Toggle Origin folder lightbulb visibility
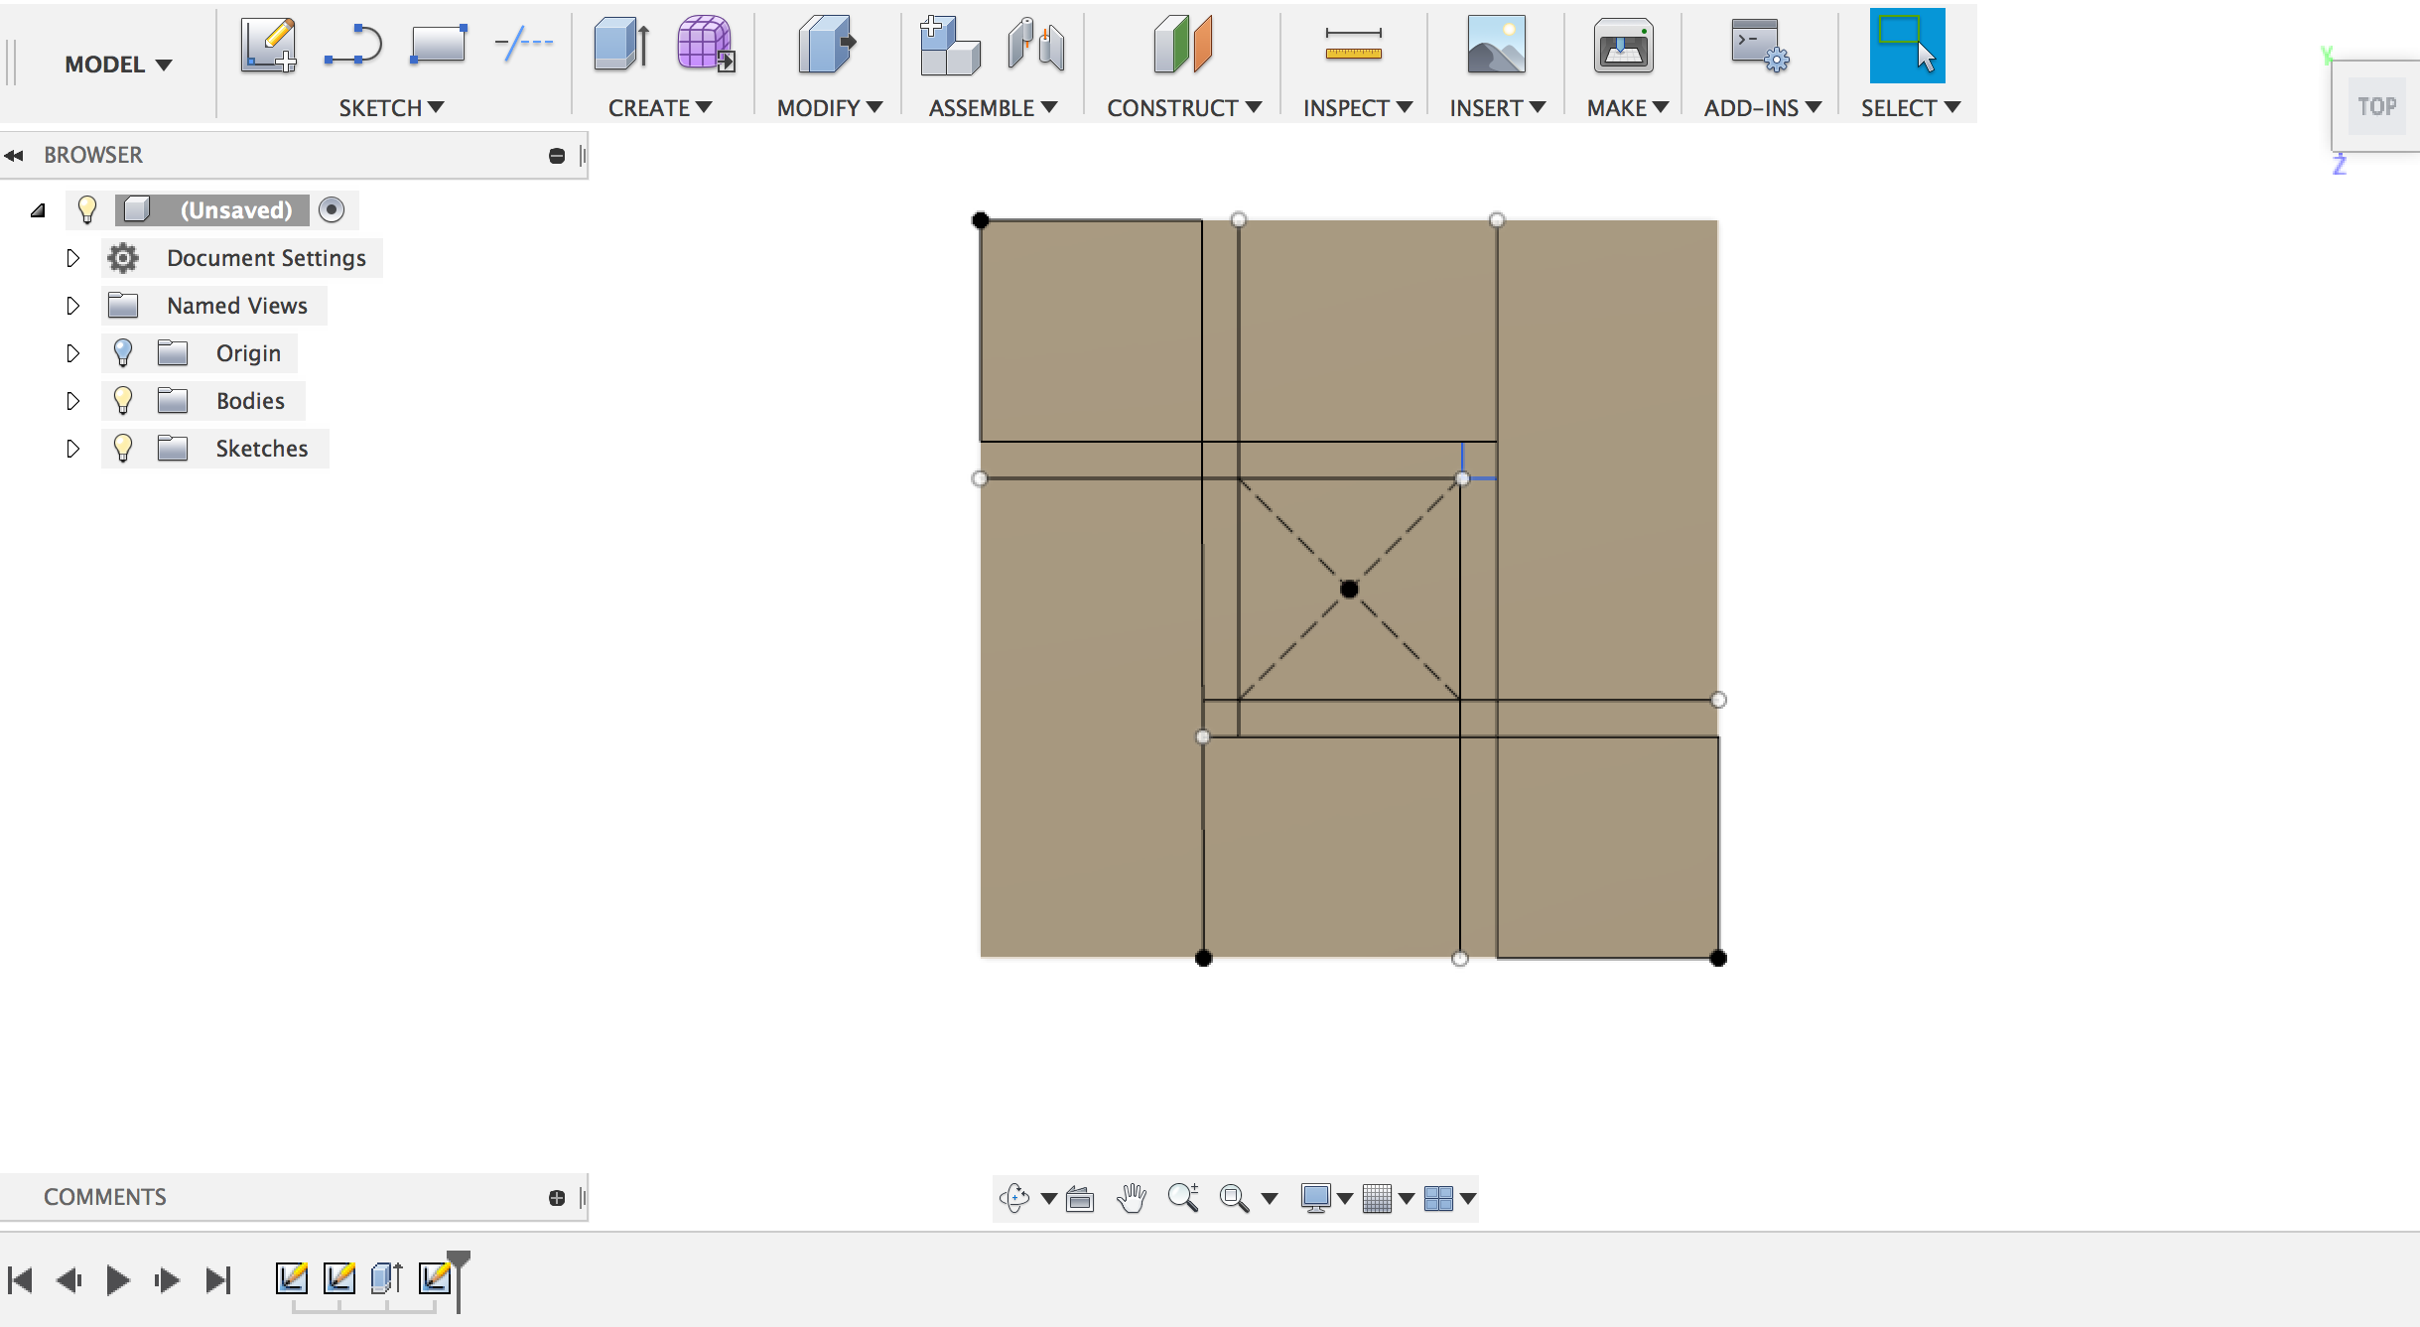This screenshot has width=2420, height=1327. 123,353
